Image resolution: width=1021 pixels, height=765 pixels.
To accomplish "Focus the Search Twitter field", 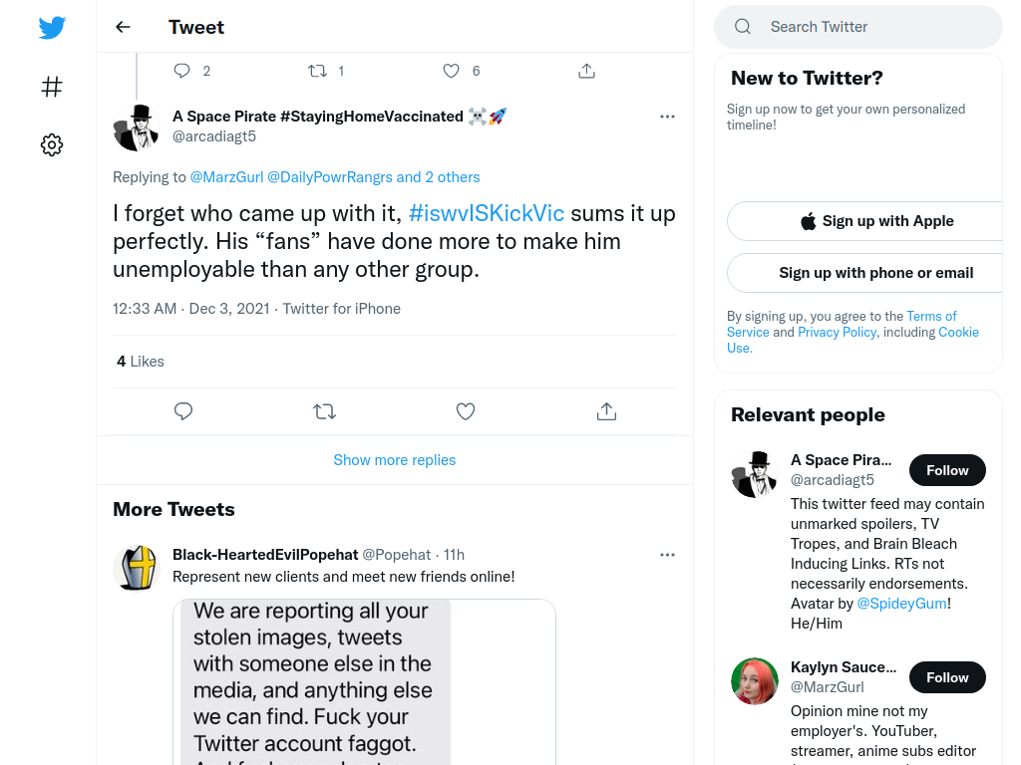I will pyautogui.click(x=858, y=27).
